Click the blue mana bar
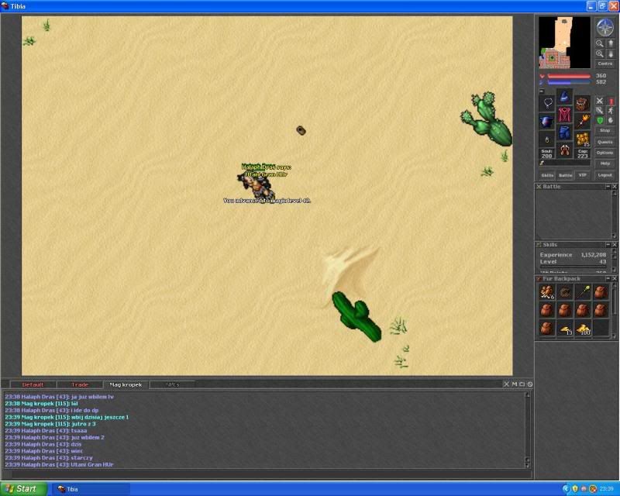 tap(569, 82)
